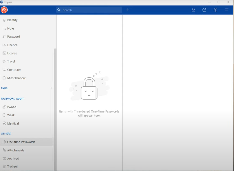Select the Identity category label

click(12, 20)
